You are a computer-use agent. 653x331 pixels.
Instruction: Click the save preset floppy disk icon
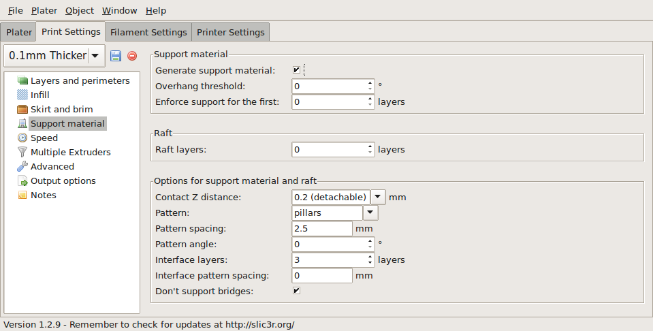116,56
